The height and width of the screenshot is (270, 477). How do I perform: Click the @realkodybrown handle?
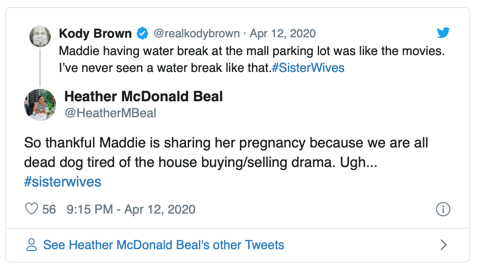coord(196,33)
